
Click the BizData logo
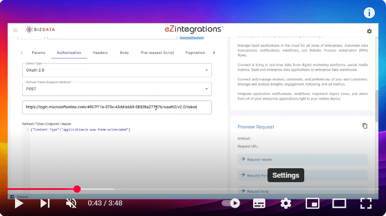click(x=40, y=29)
